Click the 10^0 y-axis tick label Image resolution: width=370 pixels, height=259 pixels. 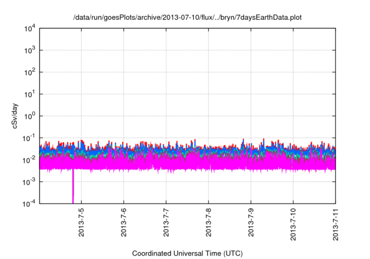(29, 116)
